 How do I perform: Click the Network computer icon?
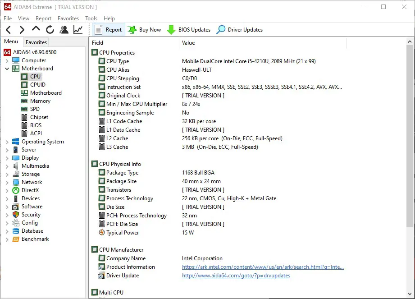pyautogui.click(x=16, y=182)
